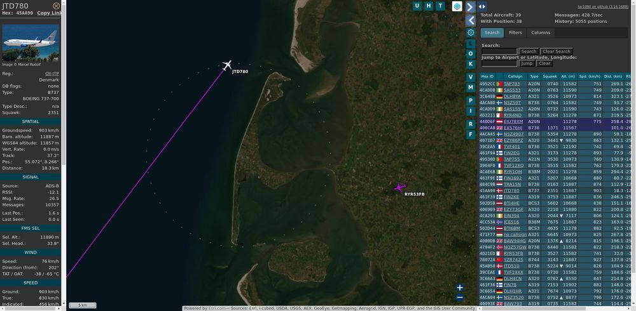
Task: Open the OY-JTP registration link
Action: [52, 74]
